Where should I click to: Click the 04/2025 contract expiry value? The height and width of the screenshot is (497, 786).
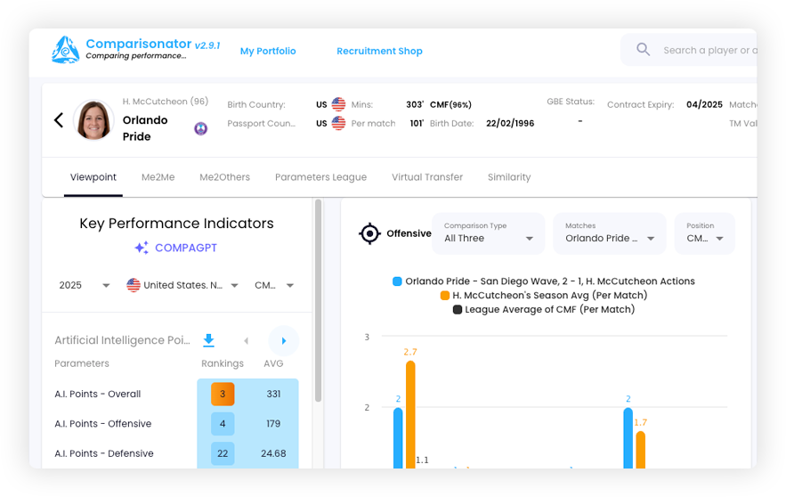pyautogui.click(x=704, y=104)
